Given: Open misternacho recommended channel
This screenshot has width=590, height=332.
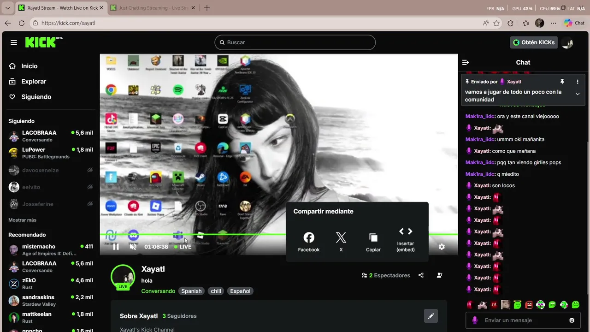Looking at the screenshot, I should [x=51, y=250].
